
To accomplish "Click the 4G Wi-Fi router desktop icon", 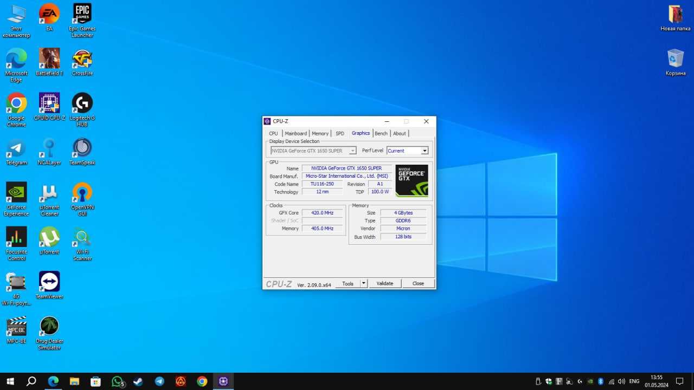I will tap(16, 289).
